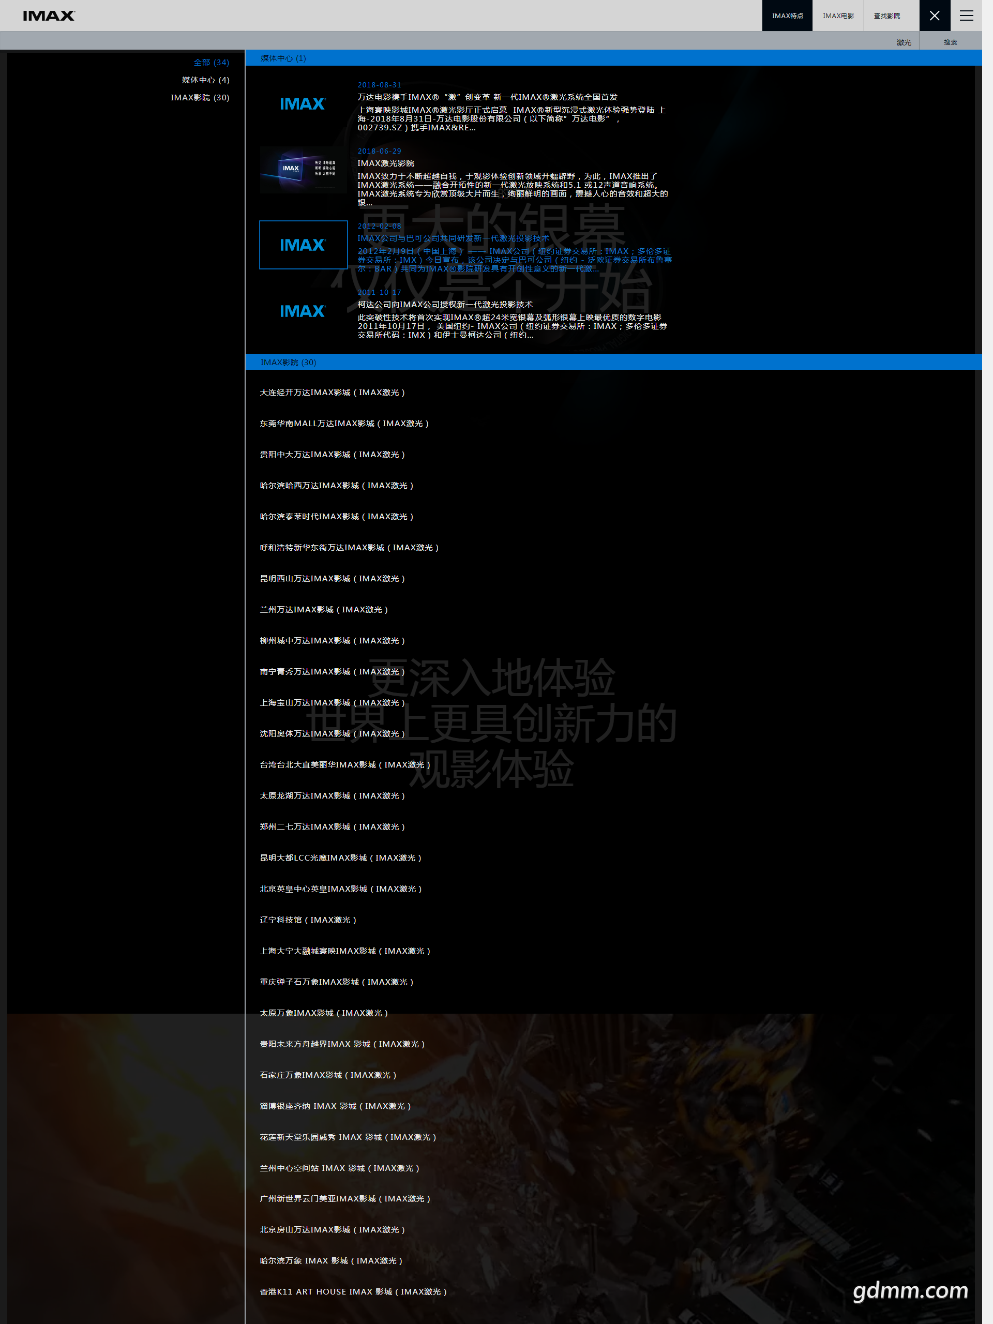Click thumbnail of 2018-08-31 article
Viewport: 993px width, 1324px height.
click(304, 104)
